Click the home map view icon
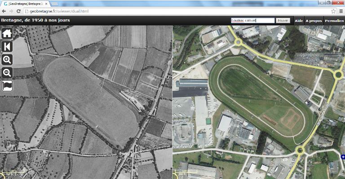This screenshot has height=179, width=345. tap(7, 34)
